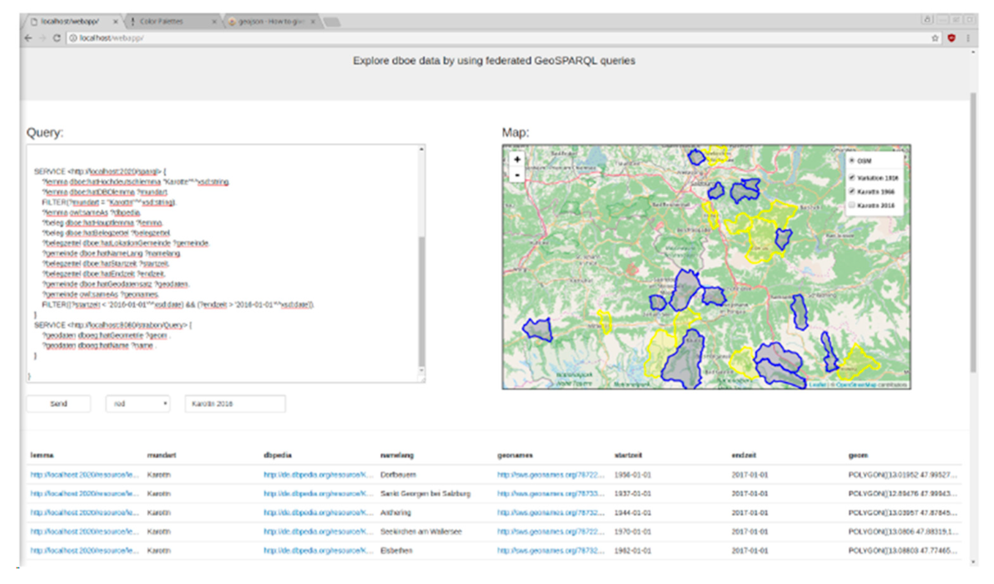Click the query textarea scrollbar

point(421,301)
